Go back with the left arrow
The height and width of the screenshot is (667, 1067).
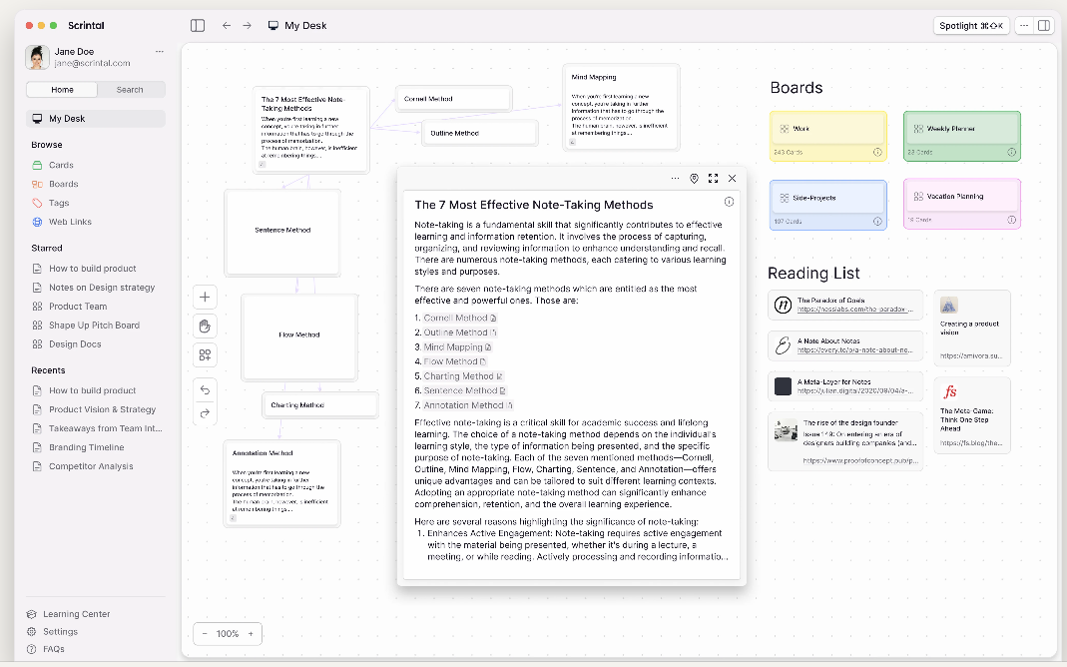[x=227, y=25]
